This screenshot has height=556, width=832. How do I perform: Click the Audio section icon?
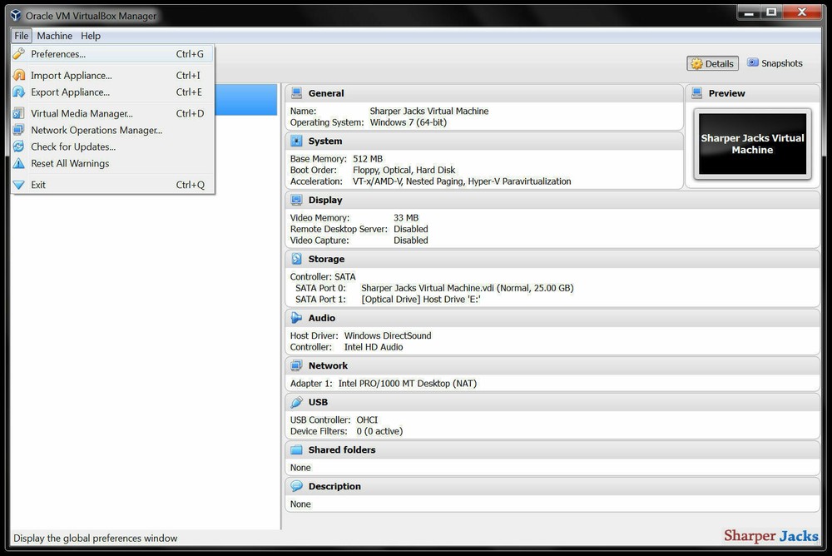(298, 318)
